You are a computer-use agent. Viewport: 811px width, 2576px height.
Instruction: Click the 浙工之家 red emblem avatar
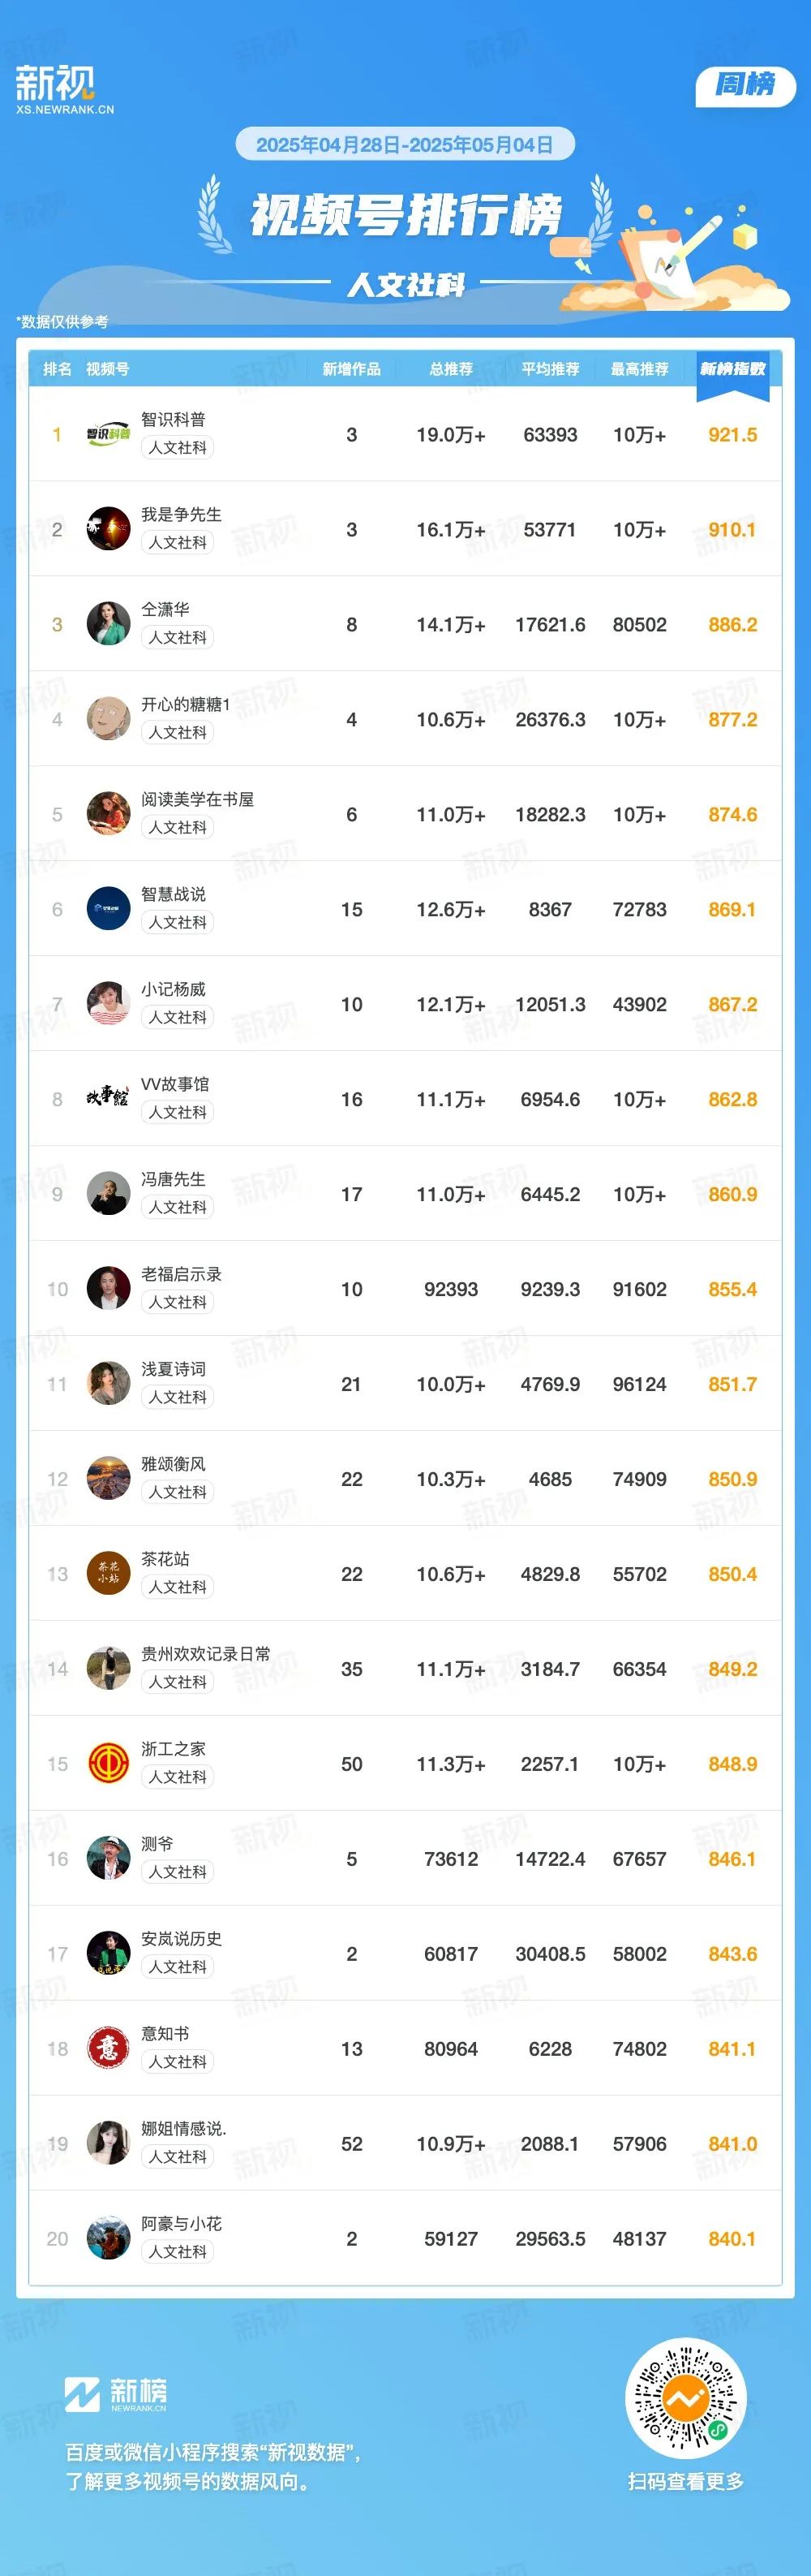point(108,1764)
